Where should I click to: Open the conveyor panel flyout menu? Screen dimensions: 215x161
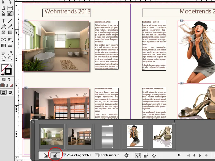click(173, 122)
